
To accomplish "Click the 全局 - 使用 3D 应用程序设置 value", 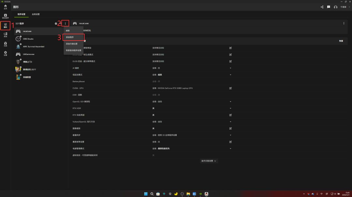I will (x=165, y=135).
